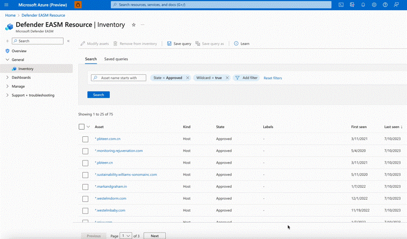
Task: Open the Azure portal hamburger menu
Action: (6, 5)
